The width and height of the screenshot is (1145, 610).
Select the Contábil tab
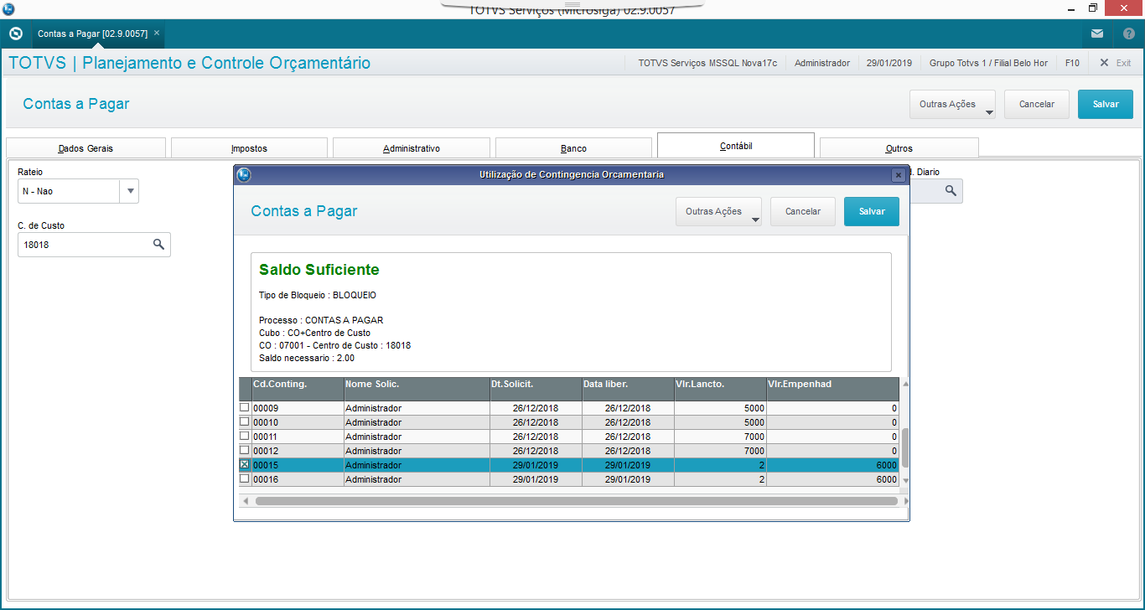click(x=736, y=146)
